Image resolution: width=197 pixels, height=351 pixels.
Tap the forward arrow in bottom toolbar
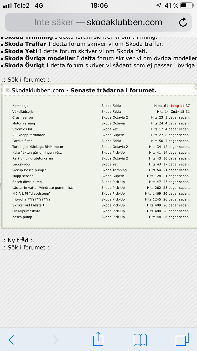tap(55, 340)
